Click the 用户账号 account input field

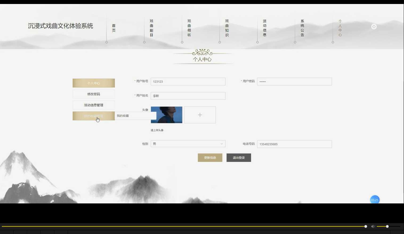click(188, 81)
